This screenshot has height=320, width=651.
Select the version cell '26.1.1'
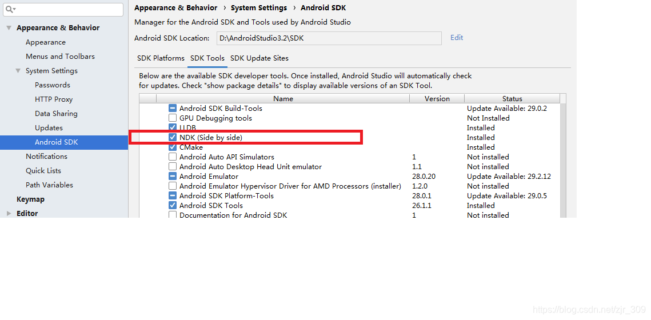tap(422, 206)
